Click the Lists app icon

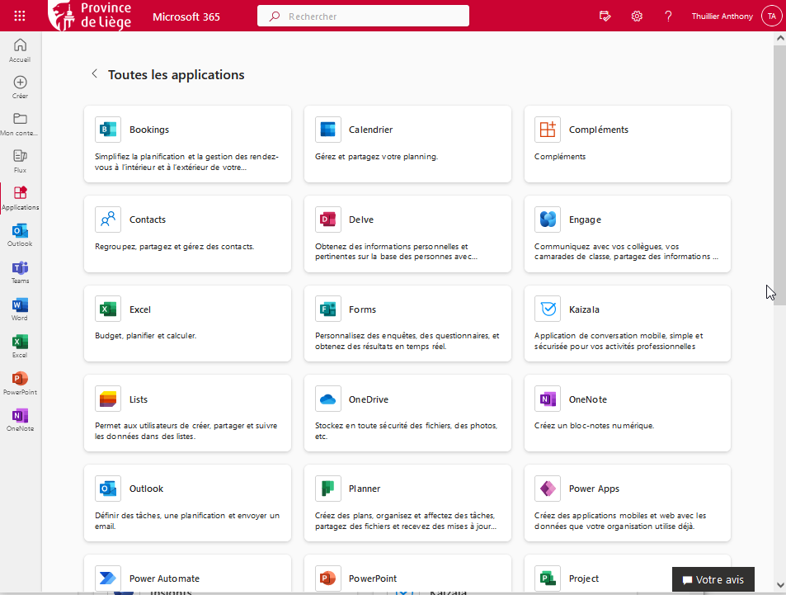pyautogui.click(x=108, y=399)
